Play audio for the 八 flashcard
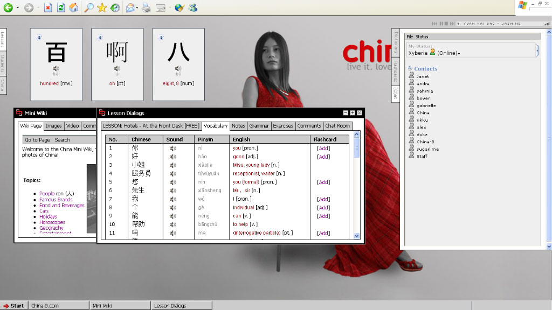Image resolution: width=552 pixels, height=310 pixels. pos(178,69)
